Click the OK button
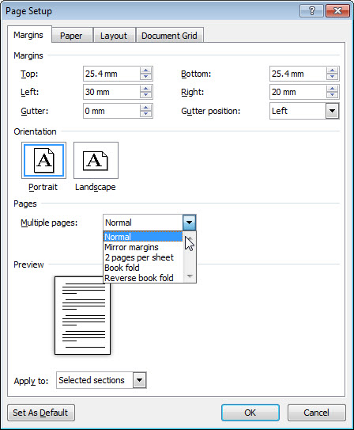354x430 pixels. (250, 413)
